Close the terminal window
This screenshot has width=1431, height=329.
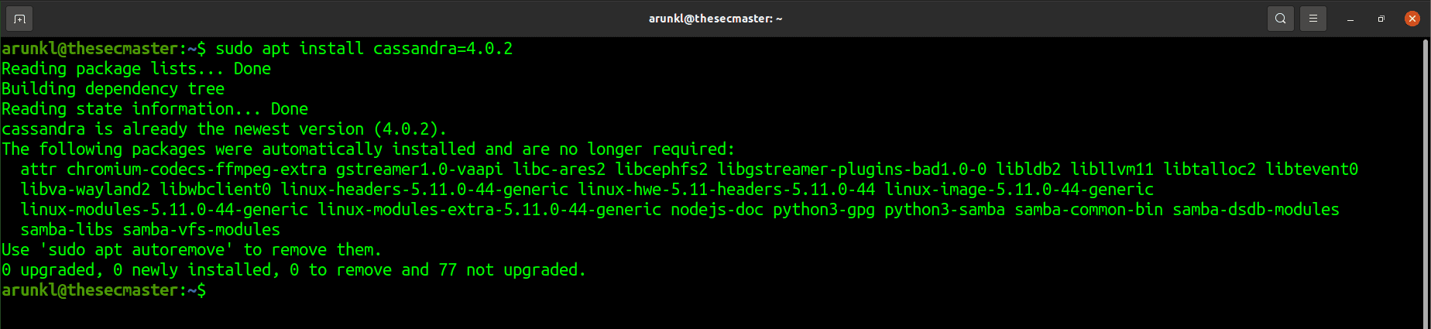[1412, 19]
